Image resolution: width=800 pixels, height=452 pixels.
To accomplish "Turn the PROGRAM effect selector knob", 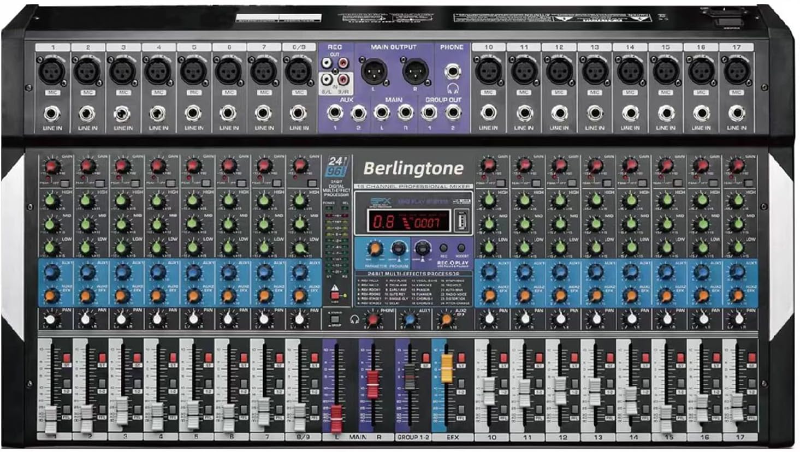I will pyautogui.click(x=398, y=248).
